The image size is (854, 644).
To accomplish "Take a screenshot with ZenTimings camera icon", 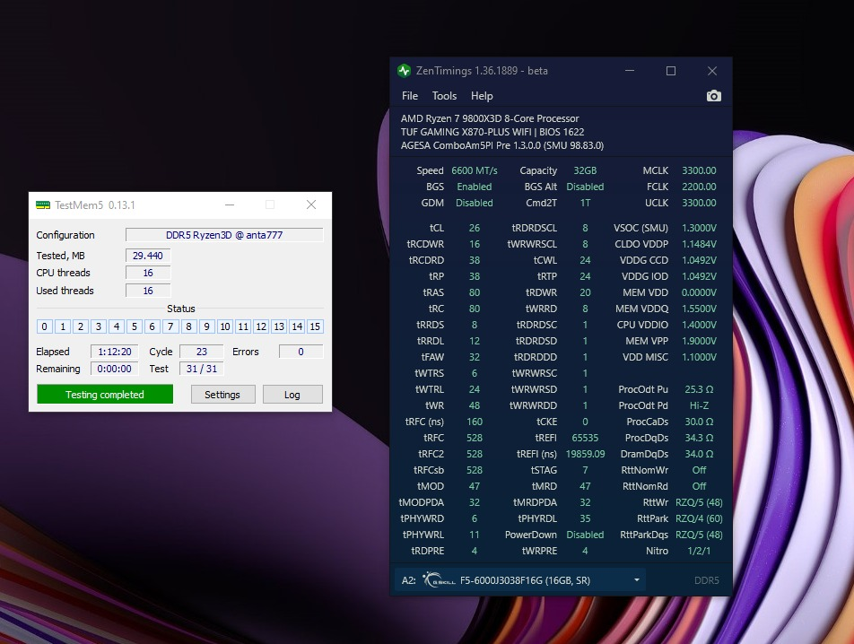I will point(713,96).
